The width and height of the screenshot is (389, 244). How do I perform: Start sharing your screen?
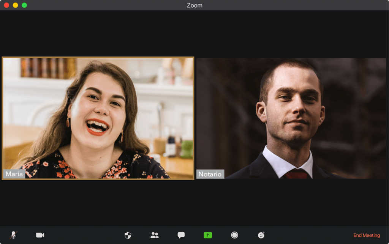(208, 235)
